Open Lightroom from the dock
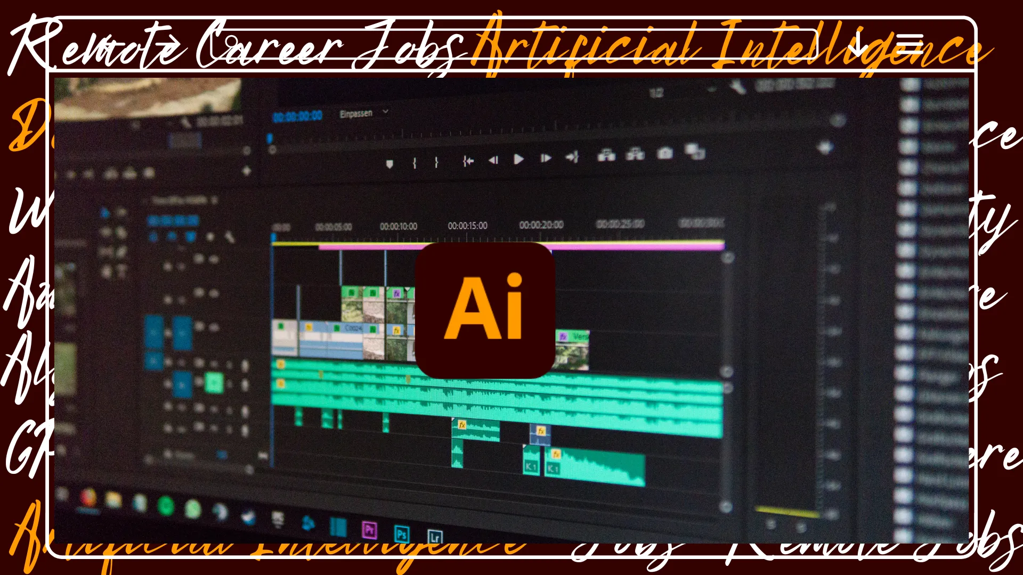Viewport: 1023px width, 575px height. (x=435, y=537)
